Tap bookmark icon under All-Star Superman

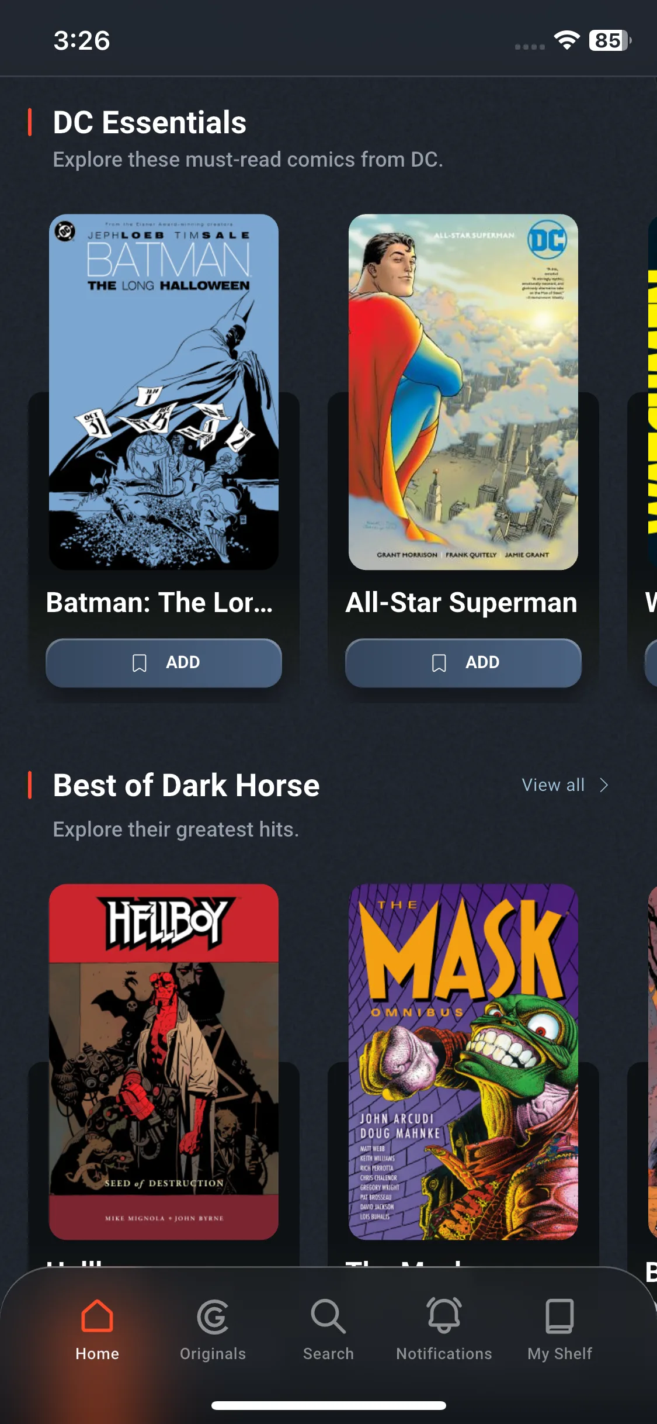439,663
